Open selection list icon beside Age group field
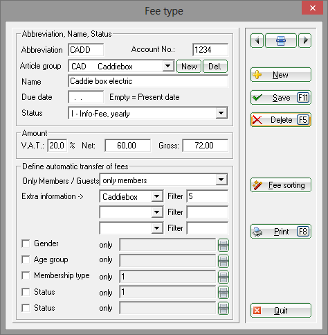328x335 pixels. point(224,261)
